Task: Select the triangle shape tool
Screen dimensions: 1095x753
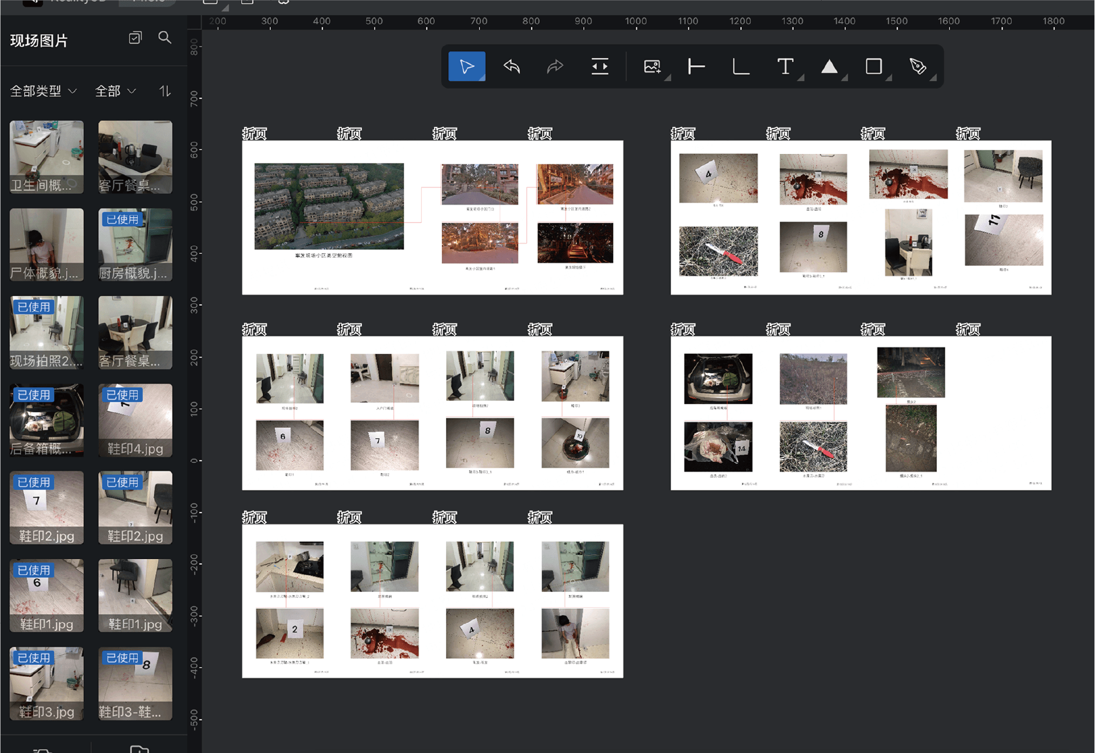Action: (x=829, y=66)
